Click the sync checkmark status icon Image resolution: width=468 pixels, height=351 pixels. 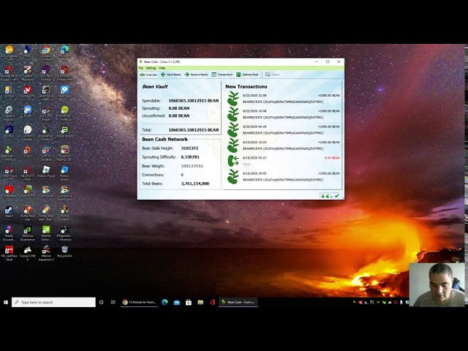[337, 196]
